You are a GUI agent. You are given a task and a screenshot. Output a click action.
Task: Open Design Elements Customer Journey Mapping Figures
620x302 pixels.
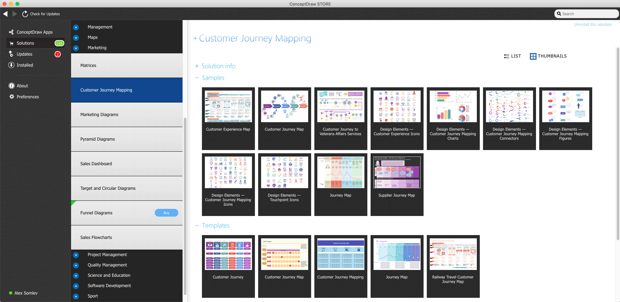(566, 118)
